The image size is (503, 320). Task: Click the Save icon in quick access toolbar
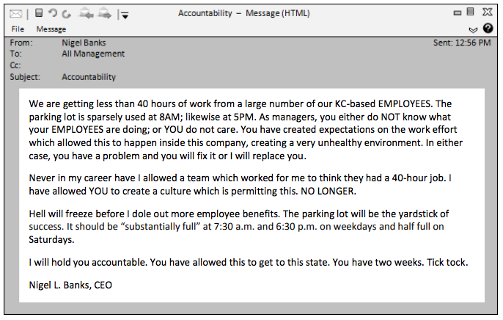pos(39,13)
